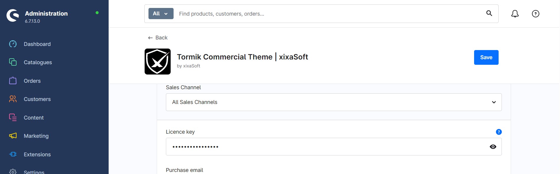560x174 pixels.
Task: Click the Catalogues icon in sidebar
Action: [13, 62]
